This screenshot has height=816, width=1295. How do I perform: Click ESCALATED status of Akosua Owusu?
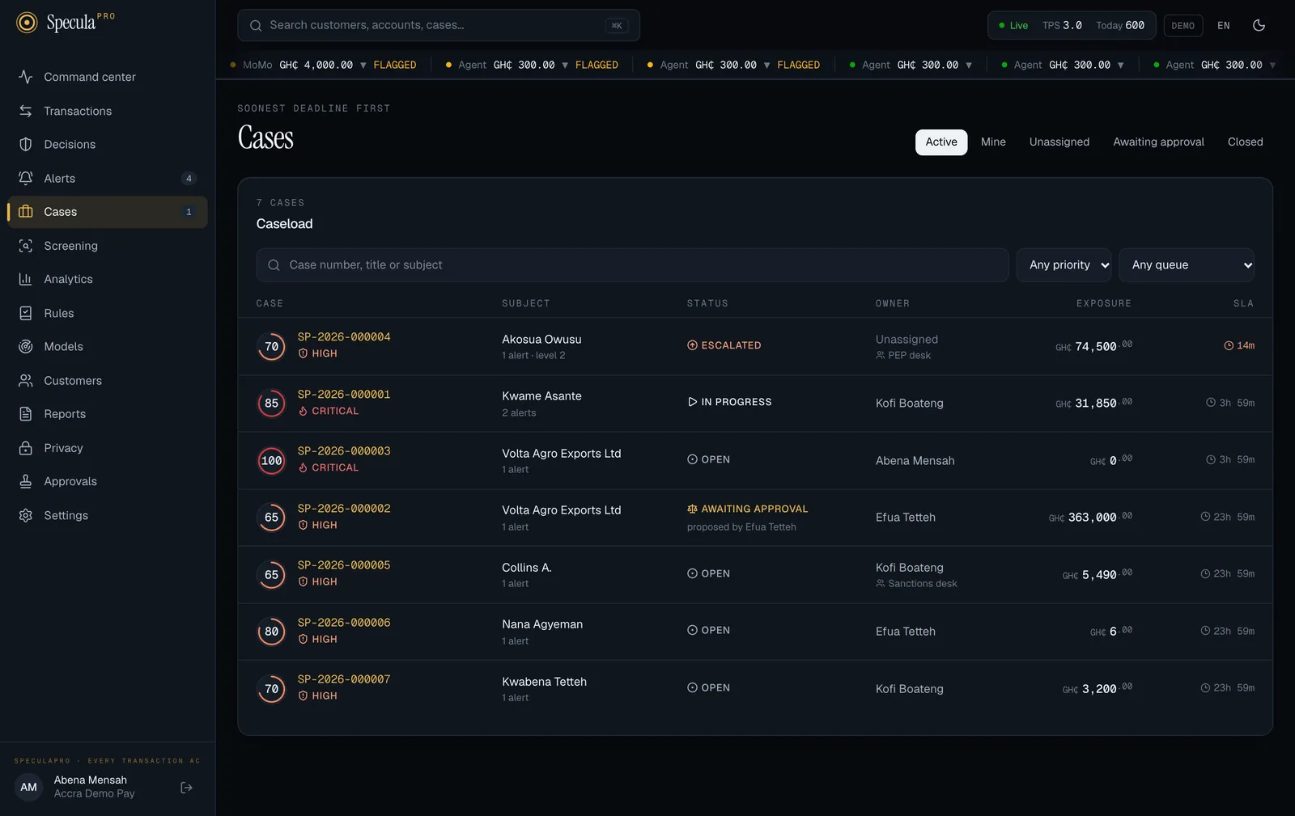724,345
